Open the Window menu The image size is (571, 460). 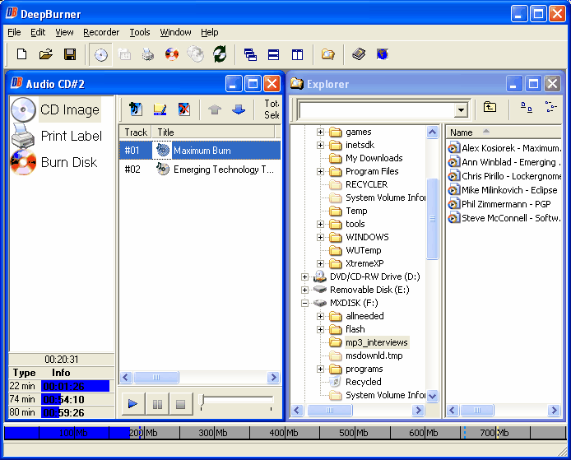(175, 32)
